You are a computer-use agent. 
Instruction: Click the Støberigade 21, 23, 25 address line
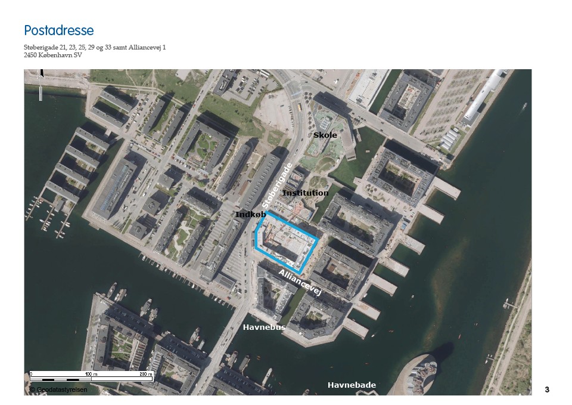(x=95, y=47)
